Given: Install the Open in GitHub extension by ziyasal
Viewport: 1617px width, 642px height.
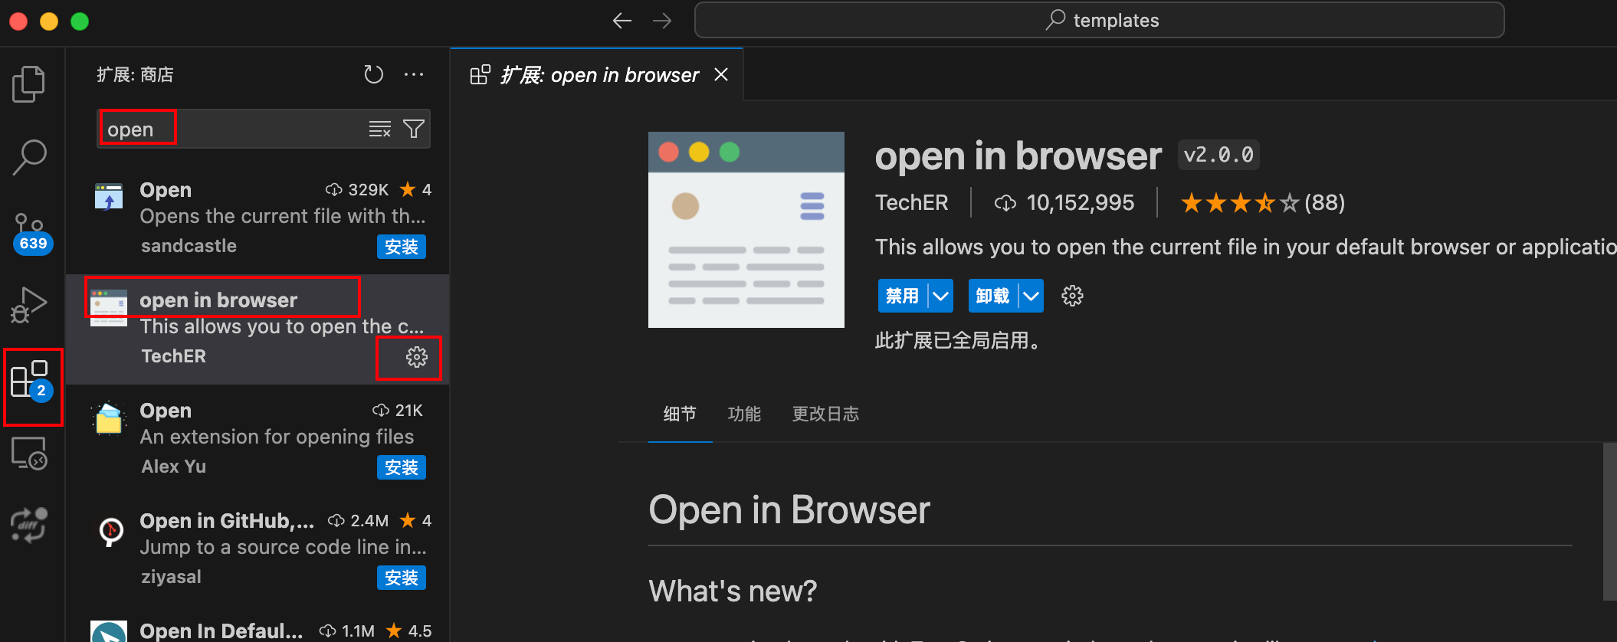Looking at the screenshot, I should pyautogui.click(x=402, y=578).
